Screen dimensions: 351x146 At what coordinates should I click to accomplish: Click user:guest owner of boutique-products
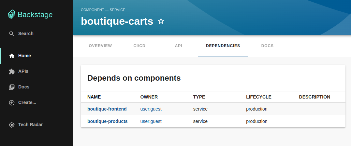[x=151, y=121]
